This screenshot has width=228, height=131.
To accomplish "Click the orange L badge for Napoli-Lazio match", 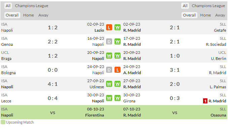I will click(109, 27).
